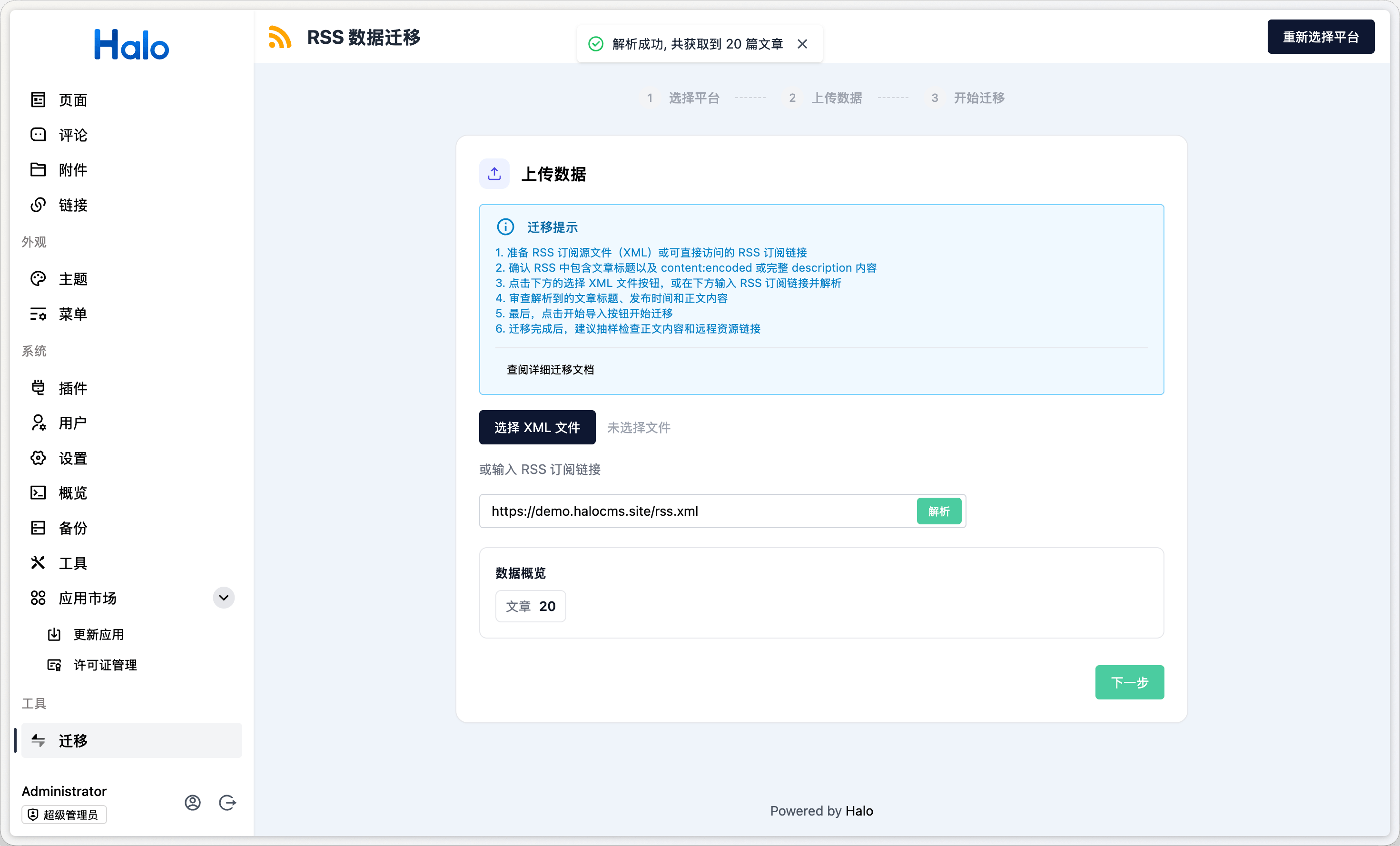The image size is (1400, 846).
Task: Click the green 解析 button
Action: (x=938, y=511)
